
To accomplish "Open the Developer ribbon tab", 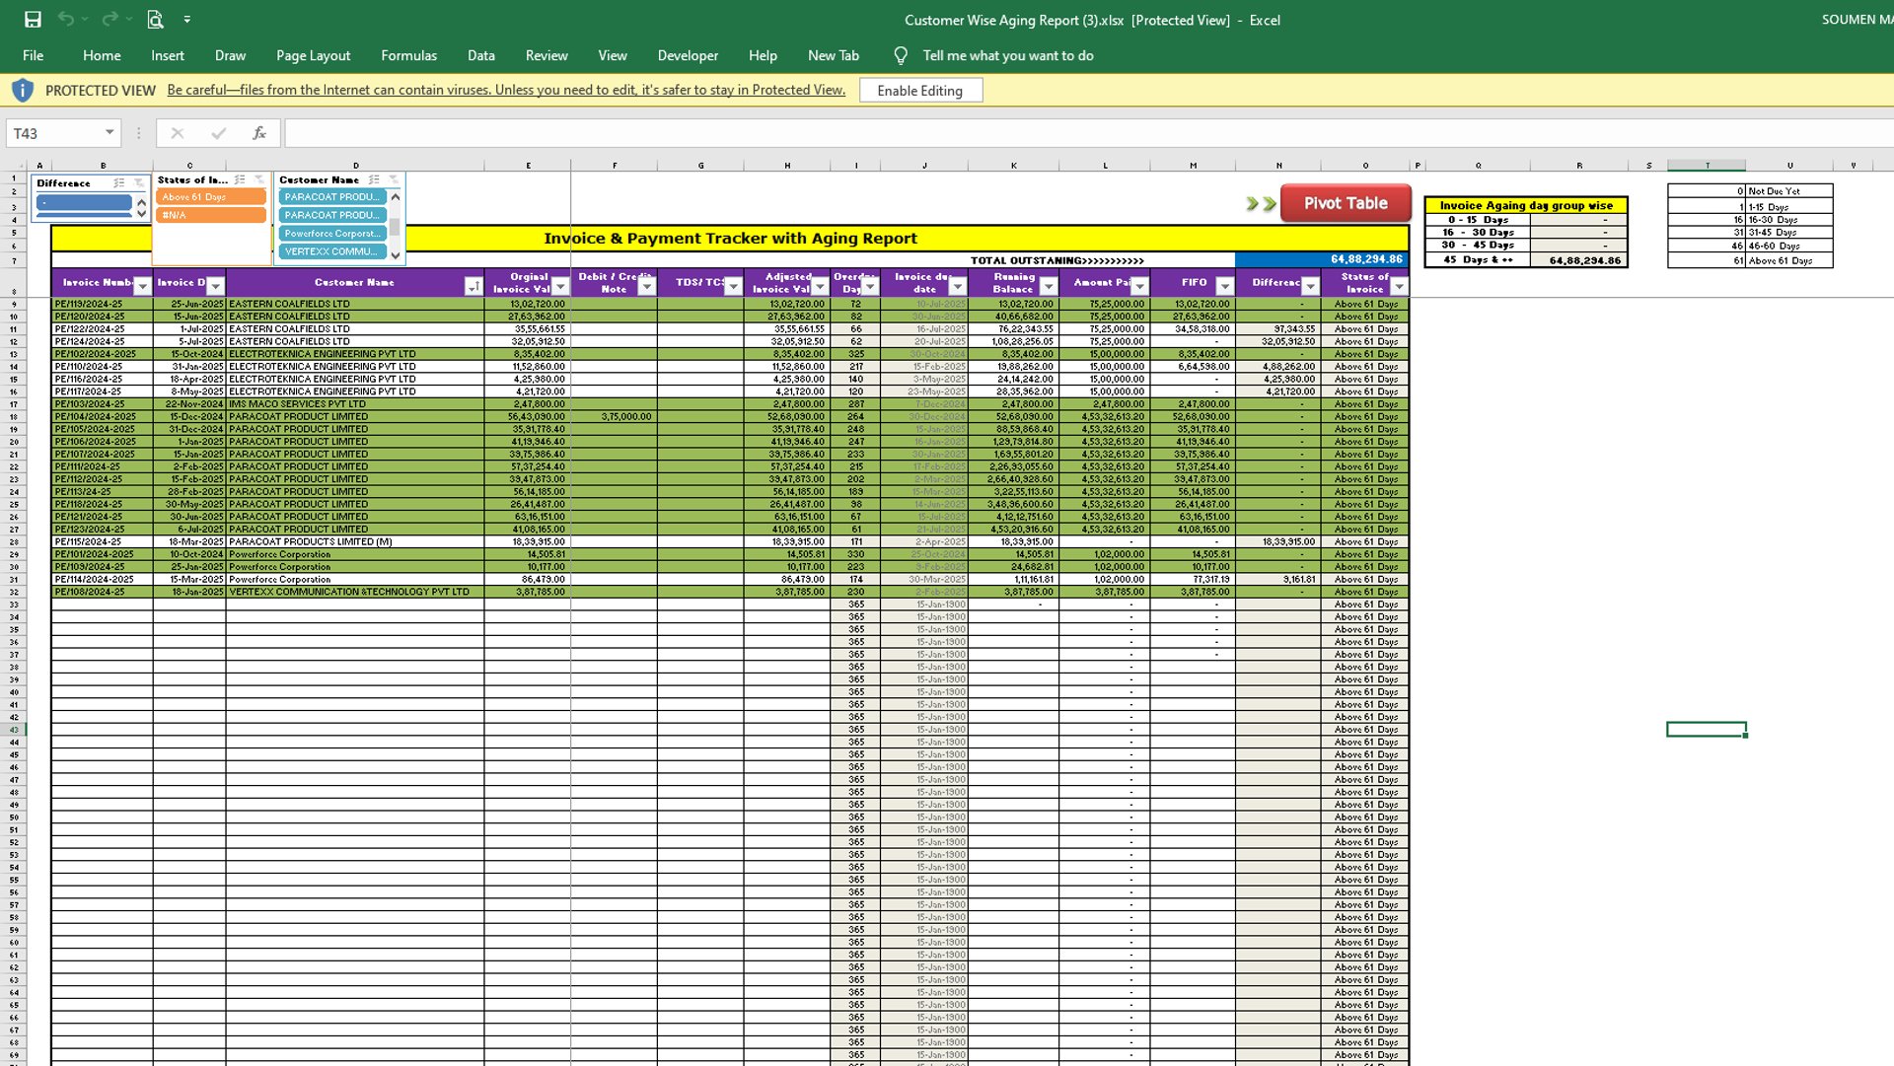I will tap(688, 56).
